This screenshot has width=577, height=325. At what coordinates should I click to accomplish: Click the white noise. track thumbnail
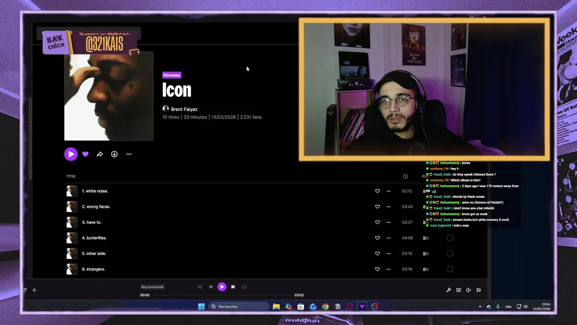[72, 191]
